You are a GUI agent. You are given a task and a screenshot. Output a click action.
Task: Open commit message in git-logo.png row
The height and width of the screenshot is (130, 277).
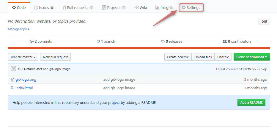point(119,79)
